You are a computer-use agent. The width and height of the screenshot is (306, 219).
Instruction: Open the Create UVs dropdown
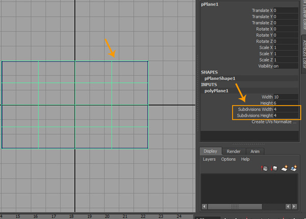(x=274, y=122)
